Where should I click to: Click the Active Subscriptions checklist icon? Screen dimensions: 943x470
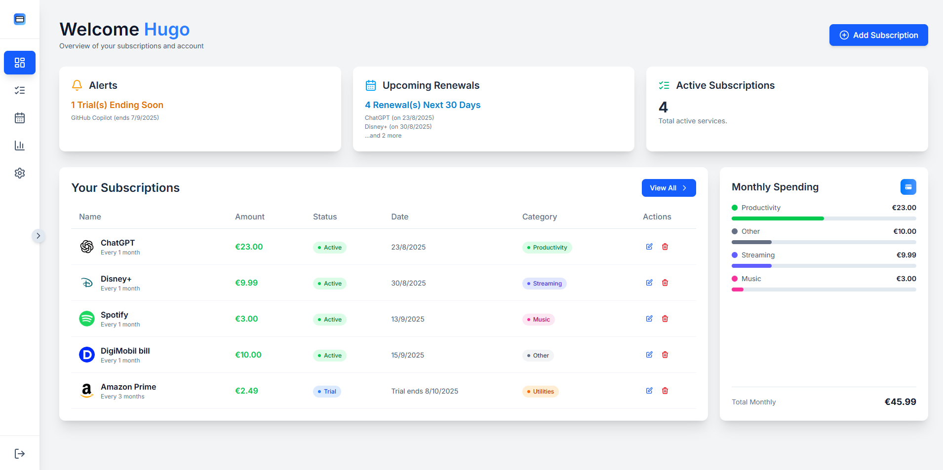664,85
